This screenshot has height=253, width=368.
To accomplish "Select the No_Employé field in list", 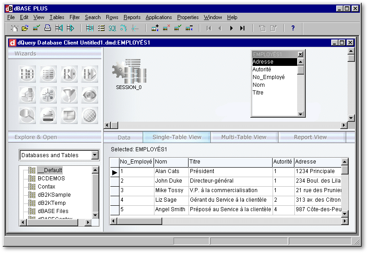I will 269,77.
